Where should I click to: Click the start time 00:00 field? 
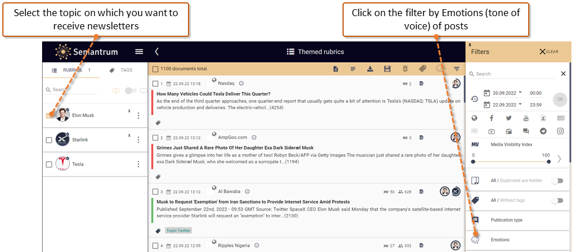point(536,93)
